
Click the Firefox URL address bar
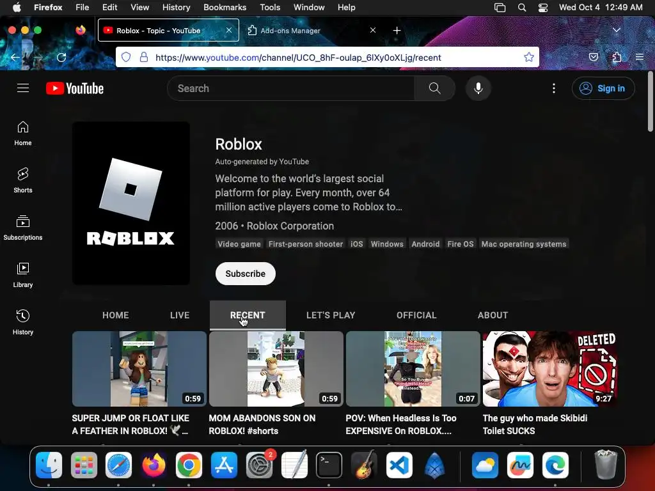coord(327,57)
